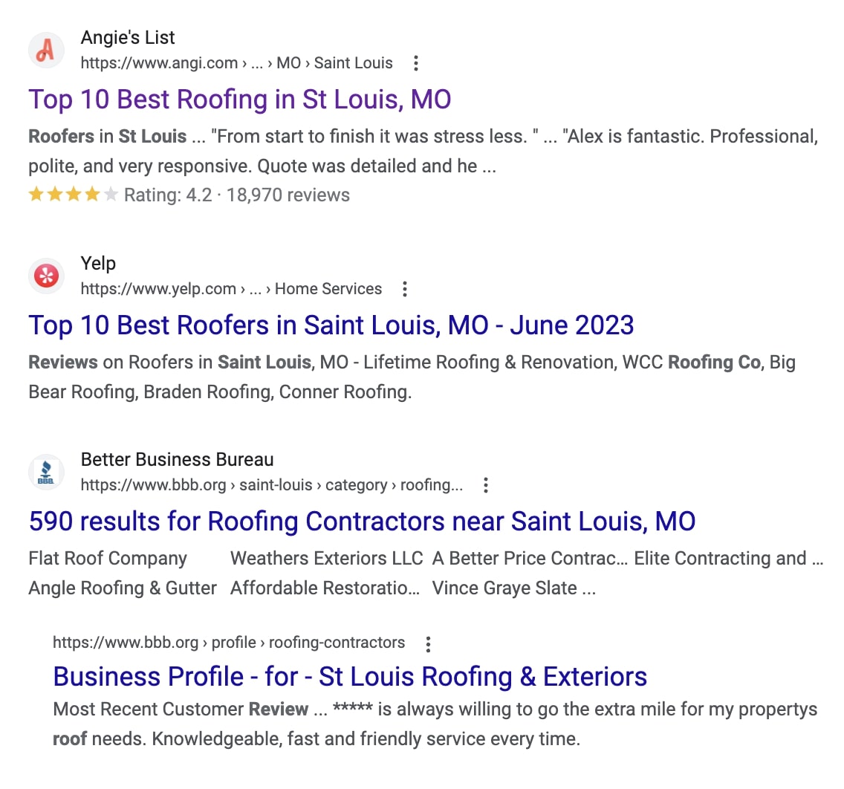
Task: Open three-dot menu beside bbb.org category URL
Action: click(486, 485)
